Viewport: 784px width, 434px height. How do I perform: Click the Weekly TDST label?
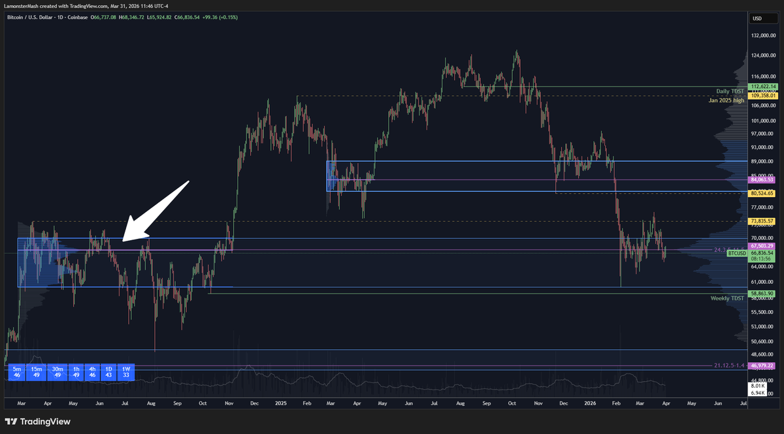click(x=727, y=298)
